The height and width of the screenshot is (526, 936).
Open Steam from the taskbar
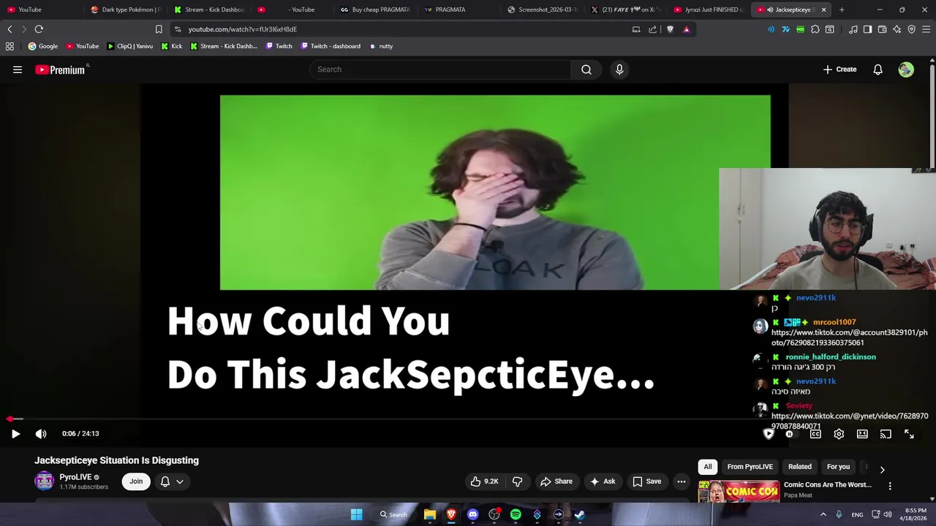579,514
